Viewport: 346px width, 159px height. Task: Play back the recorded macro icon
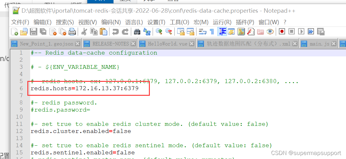(x=301, y=32)
